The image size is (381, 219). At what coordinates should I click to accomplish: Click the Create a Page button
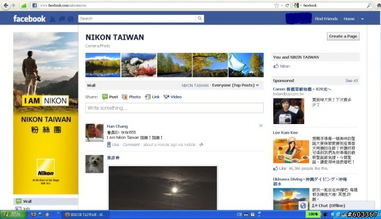[x=343, y=36]
